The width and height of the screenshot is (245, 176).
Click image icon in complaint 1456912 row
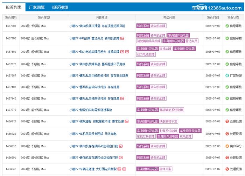click(x=121, y=146)
